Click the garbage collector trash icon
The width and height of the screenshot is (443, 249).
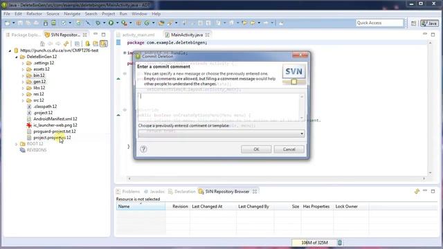click(x=340, y=243)
